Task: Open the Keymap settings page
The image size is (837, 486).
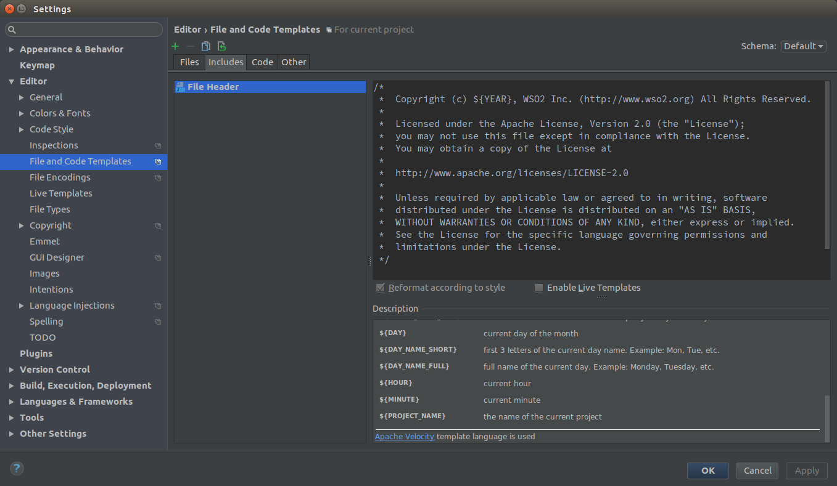Action: 37,65
